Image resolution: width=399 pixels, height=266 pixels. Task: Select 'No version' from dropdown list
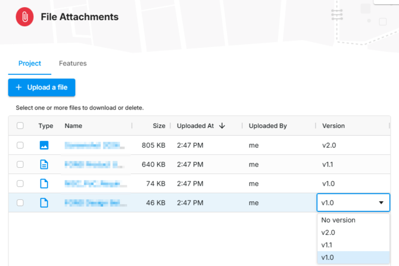click(353, 220)
